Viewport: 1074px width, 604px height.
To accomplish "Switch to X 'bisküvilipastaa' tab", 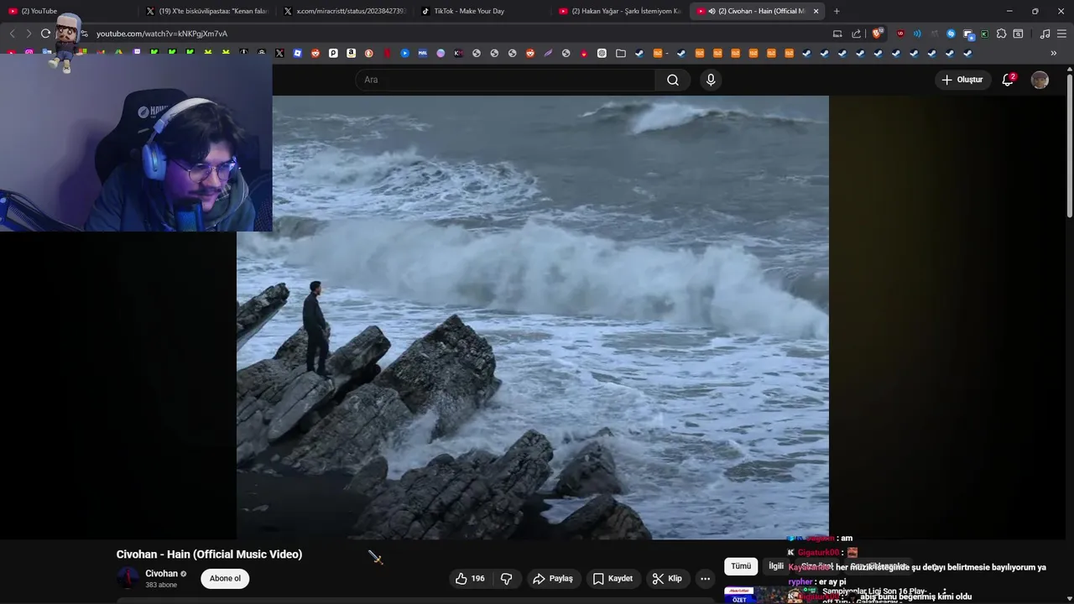I will tap(207, 11).
